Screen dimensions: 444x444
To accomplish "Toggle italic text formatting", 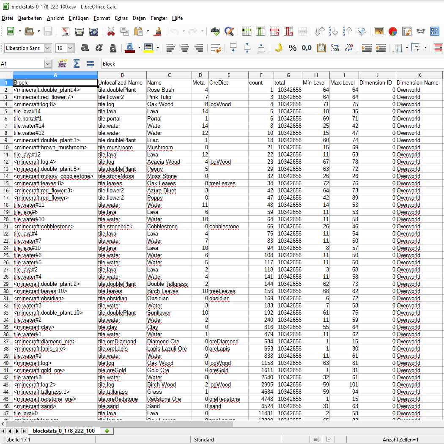I will point(99,48).
